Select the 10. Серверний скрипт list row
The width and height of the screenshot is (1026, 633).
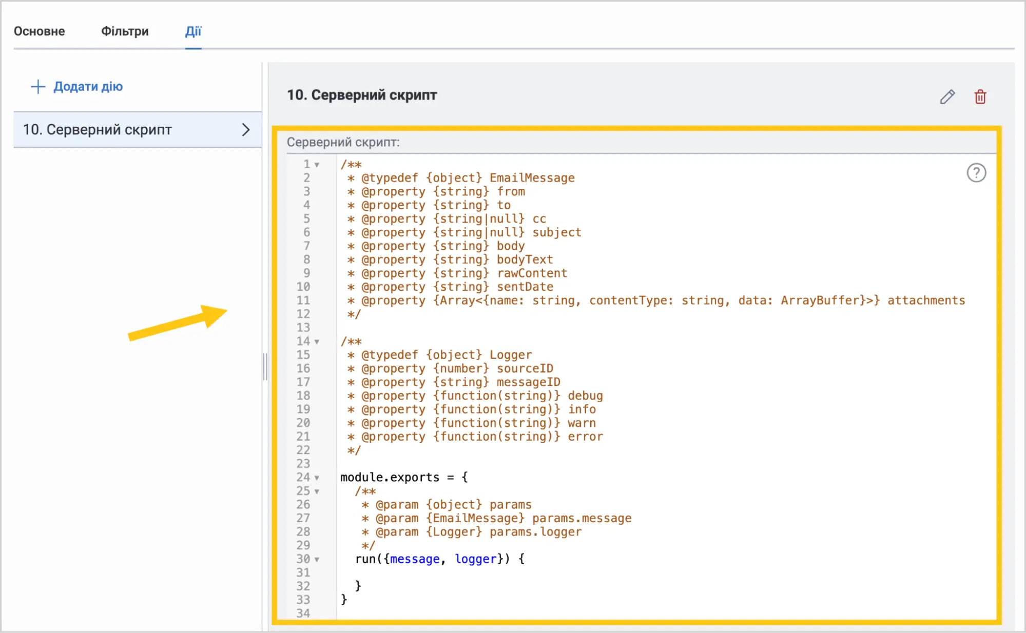(x=138, y=130)
